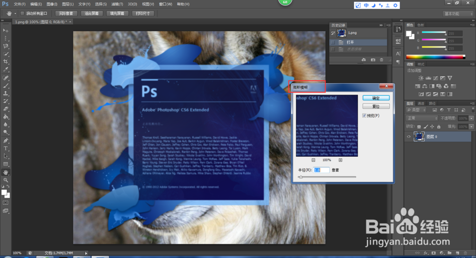Filter layers by adjustment layer icon

442,110
